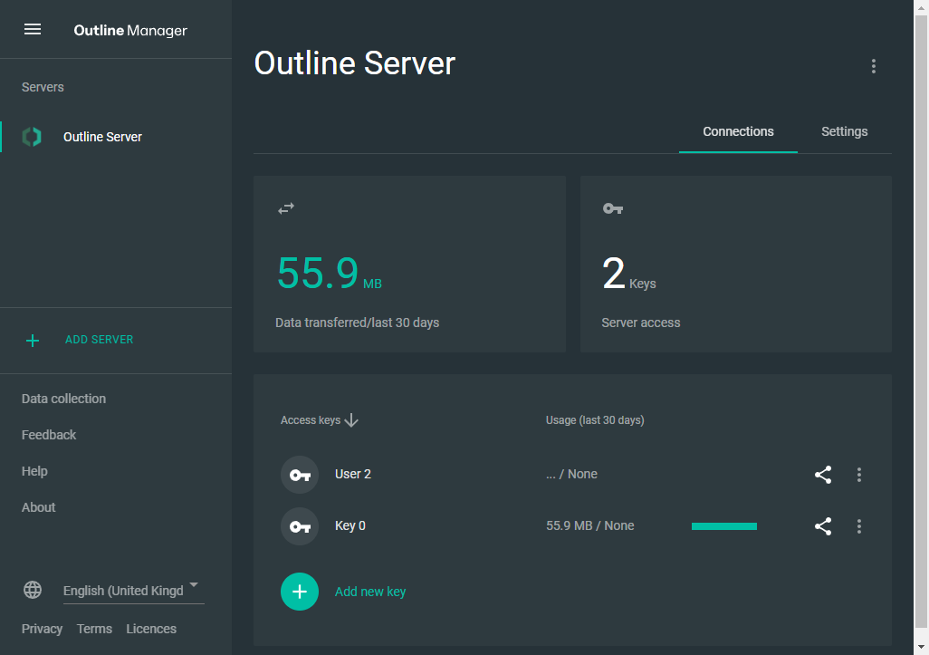Share the User 2 access key
The height and width of the screenshot is (655, 929).
coord(823,474)
